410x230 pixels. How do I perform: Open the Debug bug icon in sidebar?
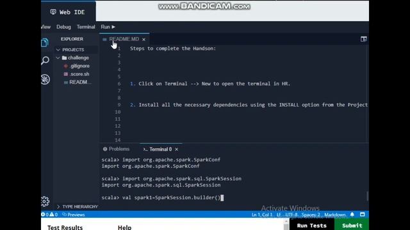(45, 79)
